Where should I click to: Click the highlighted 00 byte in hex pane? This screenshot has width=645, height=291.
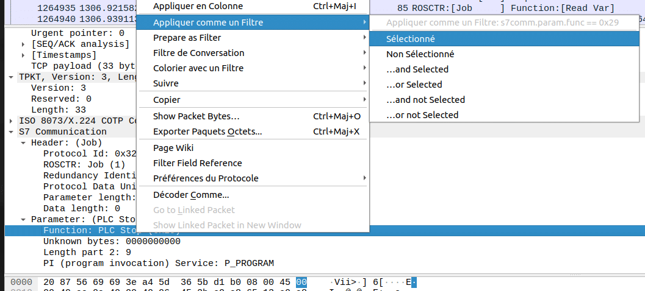point(301,282)
